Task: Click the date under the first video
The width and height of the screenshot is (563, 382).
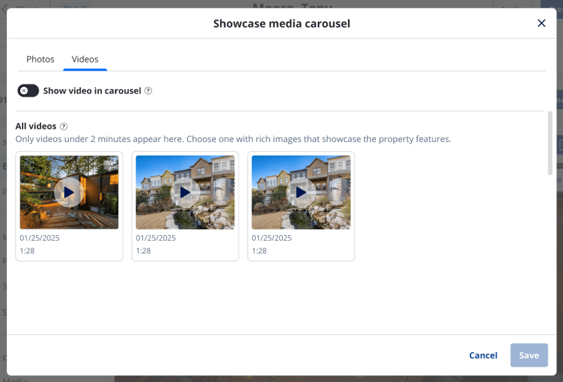Action: pyautogui.click(x=39, y=238)
